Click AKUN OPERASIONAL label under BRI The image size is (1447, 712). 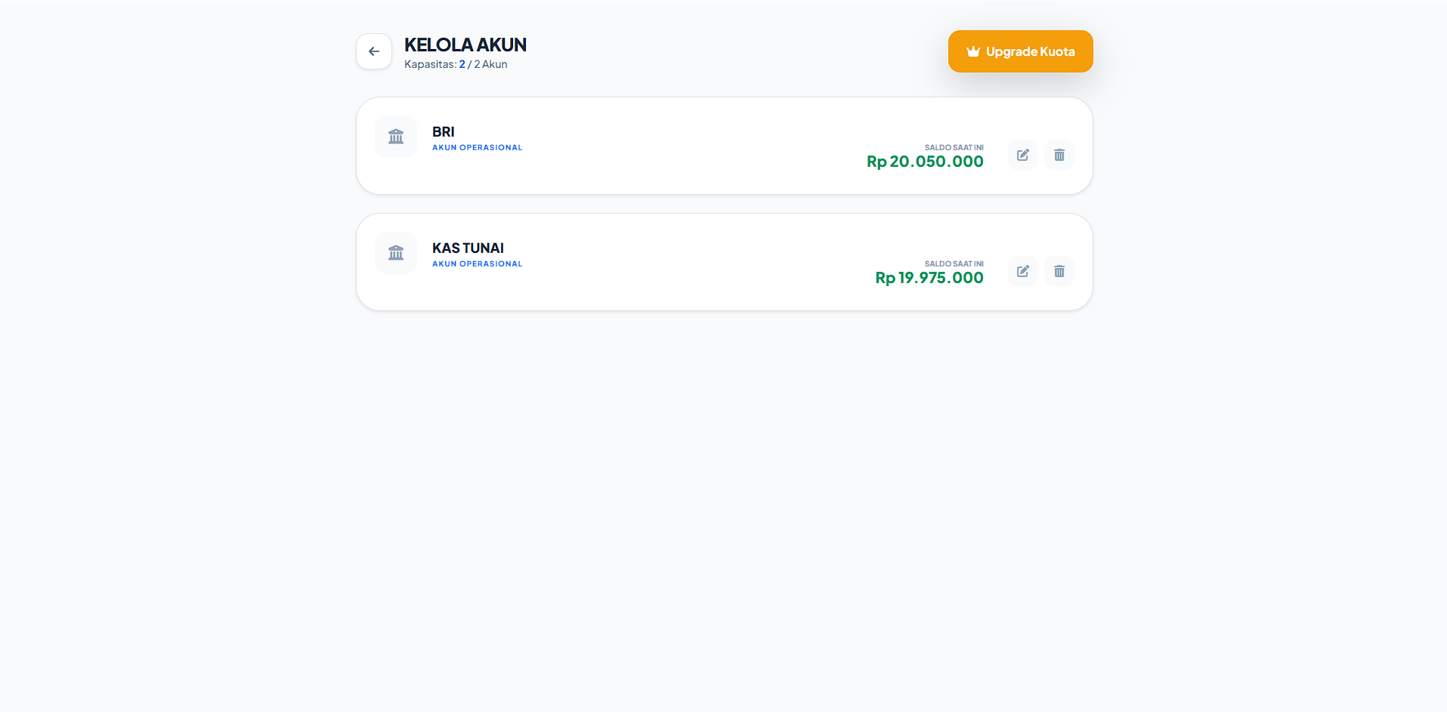pos(478,148)
